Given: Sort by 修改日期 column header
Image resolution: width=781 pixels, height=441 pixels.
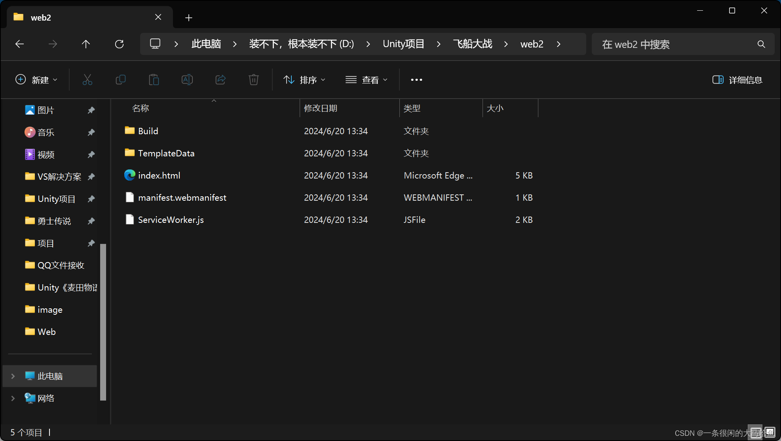Looking at the screenshot, I should [x=321, y=108].
